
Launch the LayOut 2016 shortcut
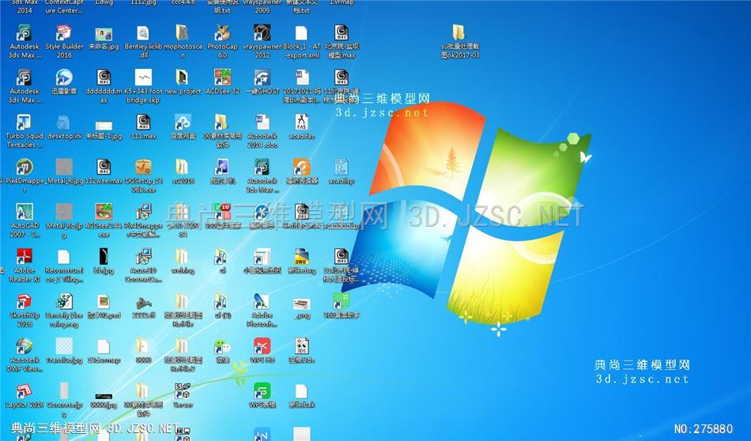click(24, 390)
